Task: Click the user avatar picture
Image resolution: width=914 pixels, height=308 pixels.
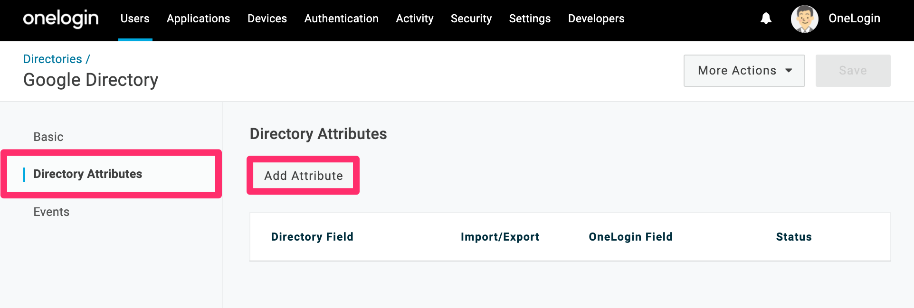Action: 804,19
